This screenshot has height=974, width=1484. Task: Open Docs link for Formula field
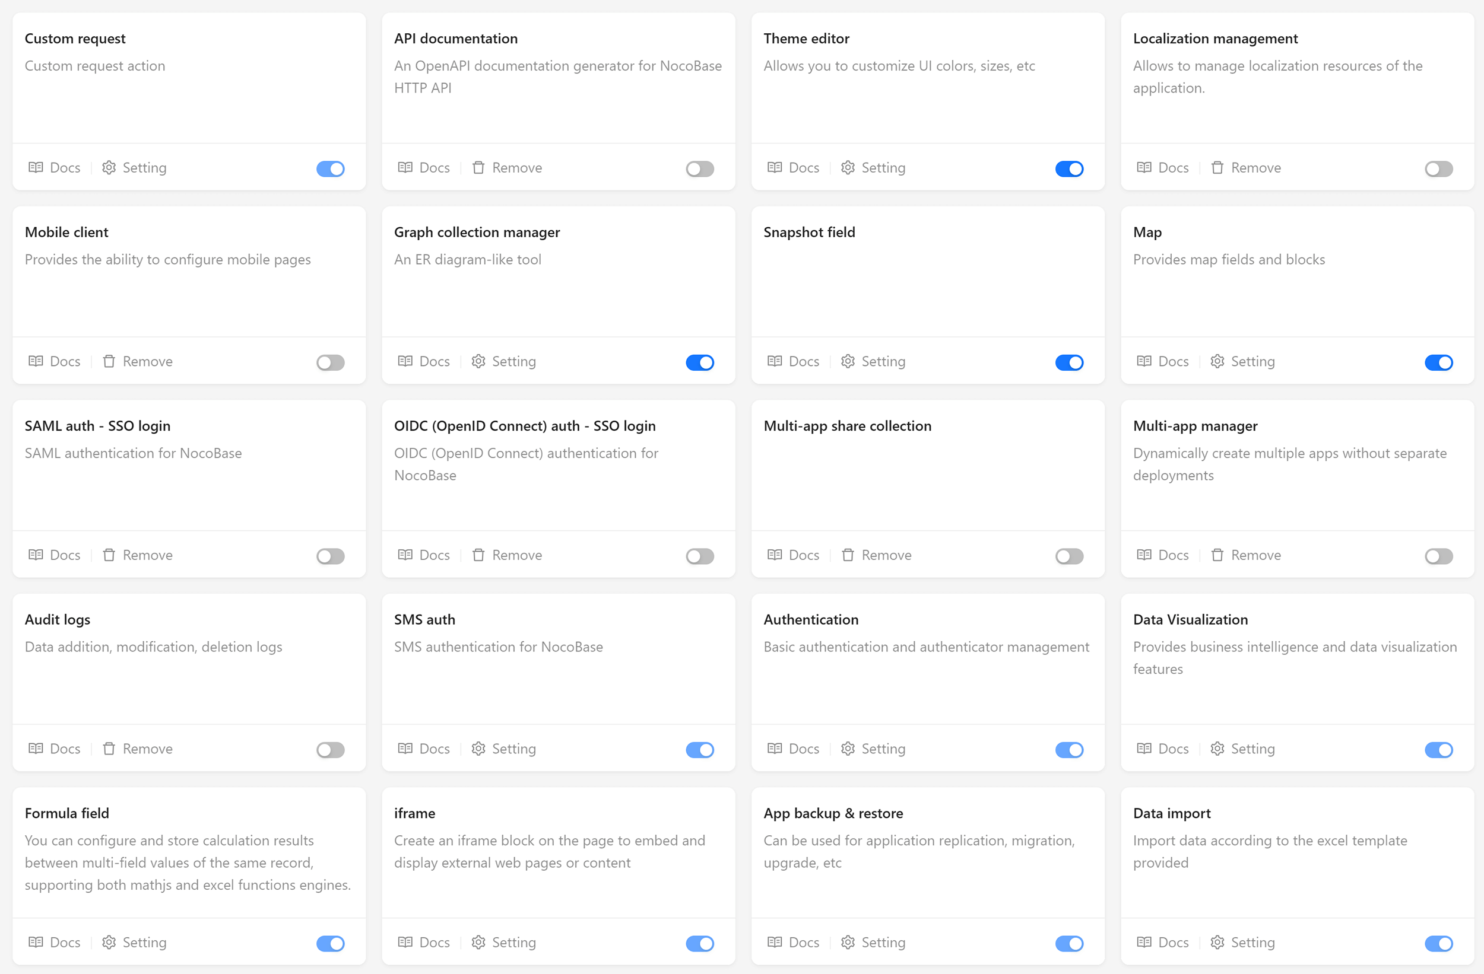coord(65,942)
